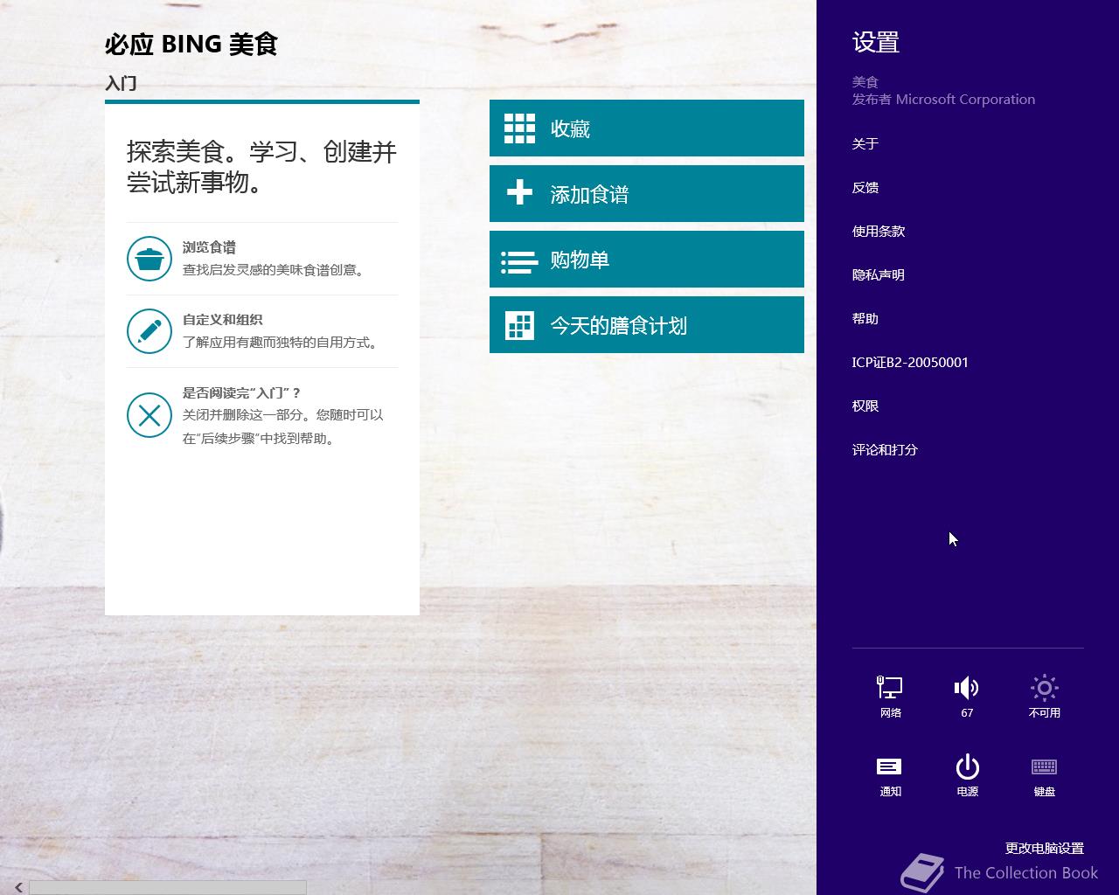Click the cooking pot icon for 浏览食谱
The height and width of the screenshot is (895, 1119).
[149, 259]
